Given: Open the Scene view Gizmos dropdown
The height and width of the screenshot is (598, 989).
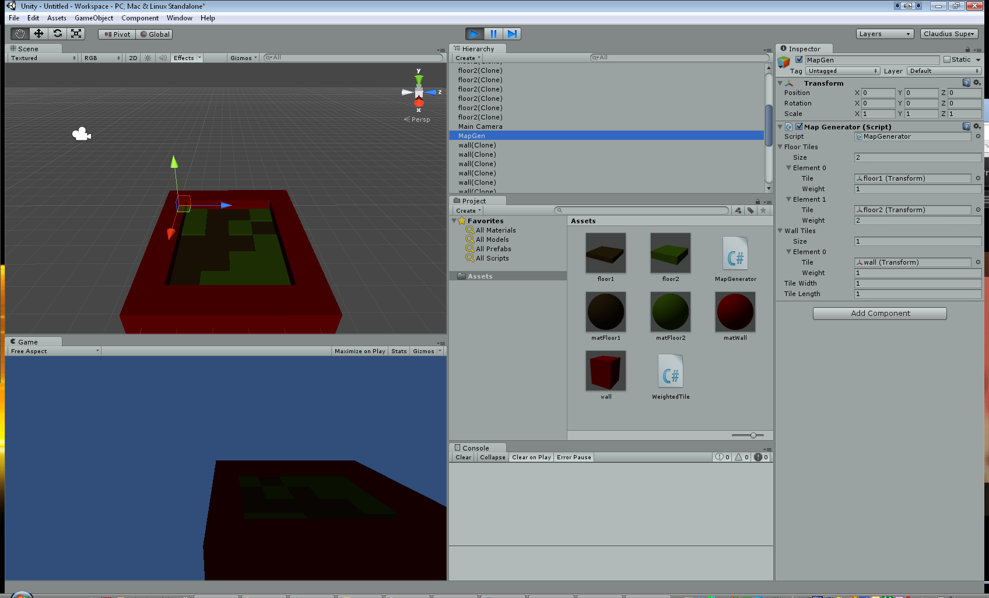Looking at the screenshot, I should 243,58.
